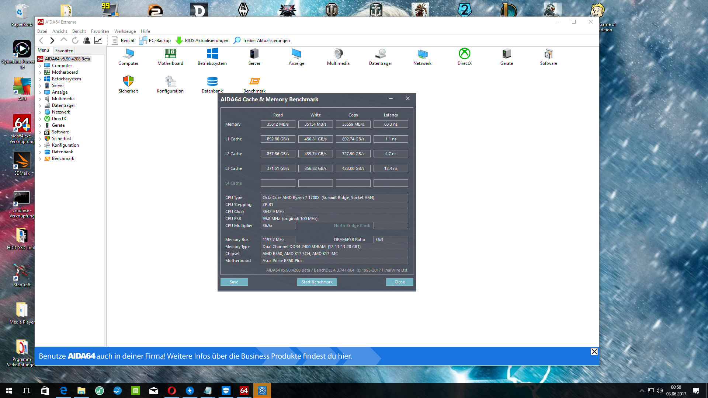Viewport: 708px width, 398px height.
Task: Open Opera browser from the taskbar
Action: (x=172, y=391)
